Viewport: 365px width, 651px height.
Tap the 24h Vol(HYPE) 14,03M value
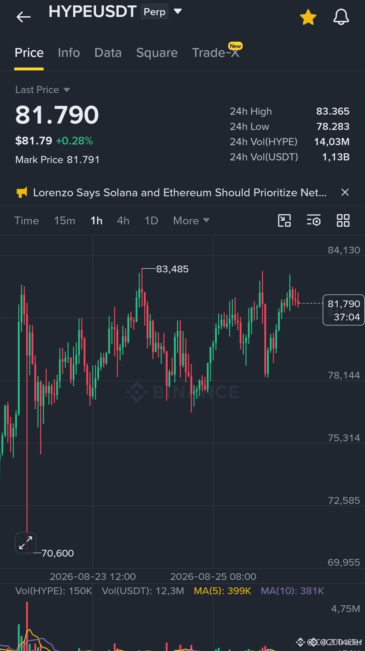332,142
